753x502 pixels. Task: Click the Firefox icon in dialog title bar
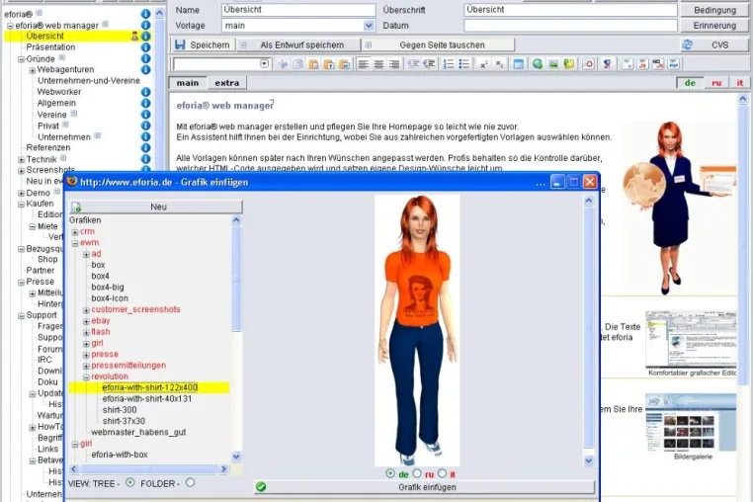click(72, 182)
